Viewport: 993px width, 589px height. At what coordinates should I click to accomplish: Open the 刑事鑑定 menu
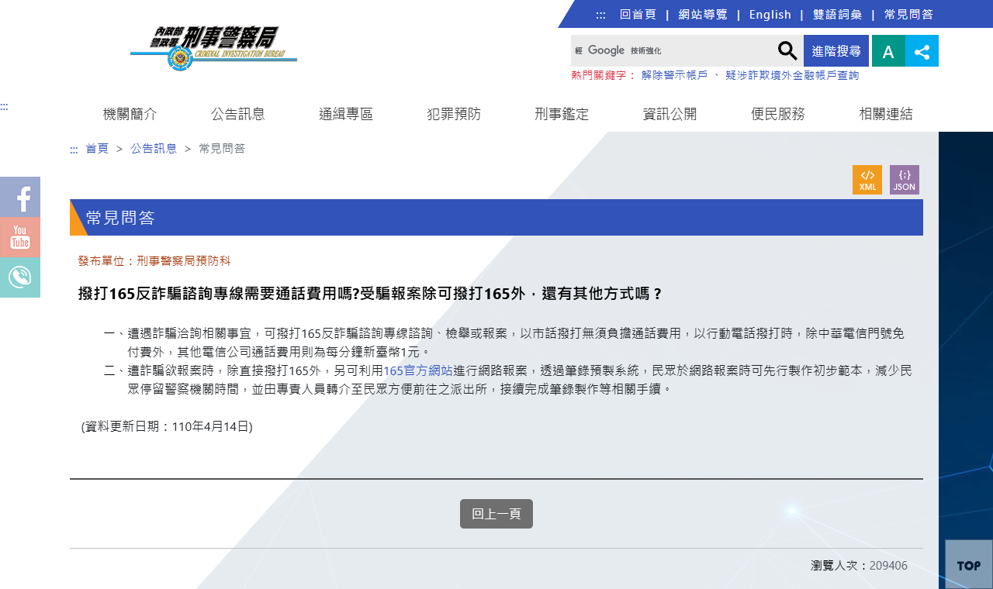pyautogui.click(x=562, y=114)
